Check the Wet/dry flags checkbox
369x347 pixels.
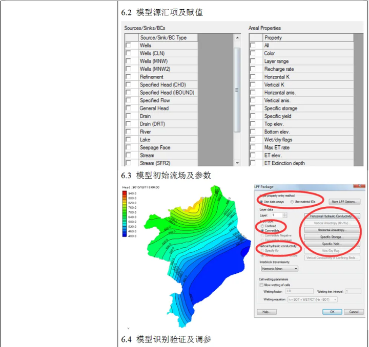[253, 139]
